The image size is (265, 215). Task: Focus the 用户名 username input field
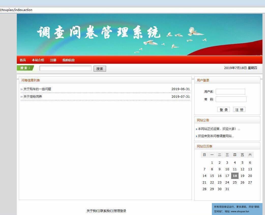[x=230, y=92]
